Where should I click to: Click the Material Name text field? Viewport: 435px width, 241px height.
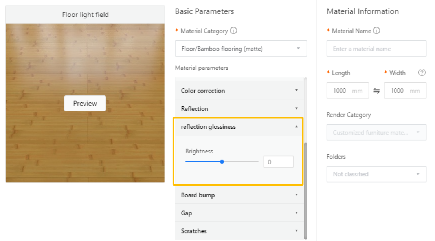[x=376, y=49]
